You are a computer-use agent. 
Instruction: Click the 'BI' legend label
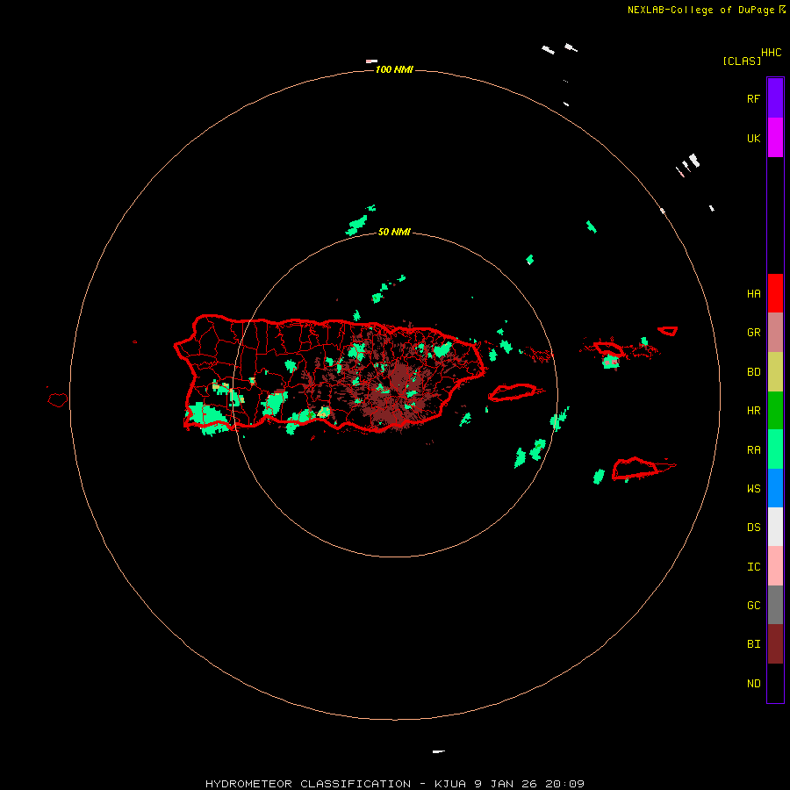coord(753,644)
